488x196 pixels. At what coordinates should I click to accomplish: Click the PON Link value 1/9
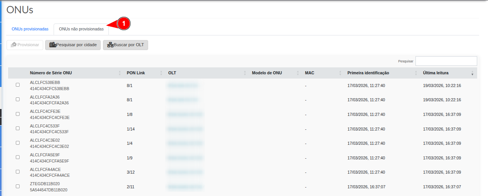130,158
